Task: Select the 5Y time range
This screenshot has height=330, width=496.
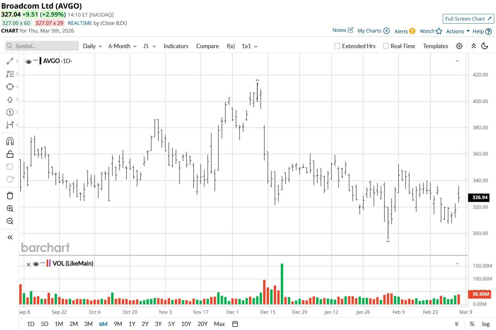Action: [x=171, y=324]
